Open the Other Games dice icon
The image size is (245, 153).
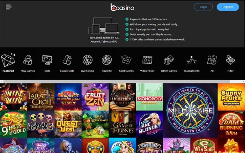[169, 60]
